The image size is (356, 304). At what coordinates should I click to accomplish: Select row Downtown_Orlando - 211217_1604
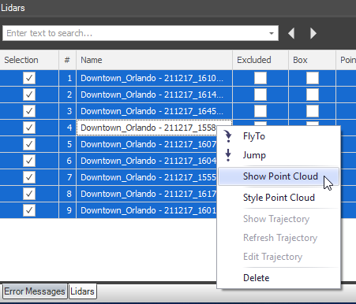point(148,161)
